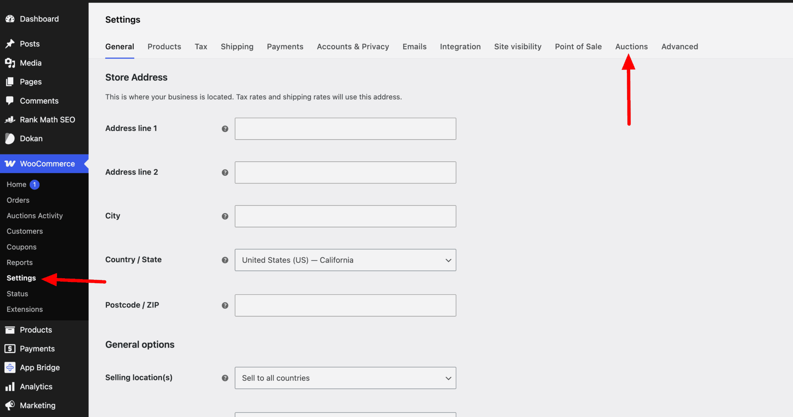This screenshot has width=793, height=417.
Task: Click the WooCommerce W logo icon
Action: 10,164
